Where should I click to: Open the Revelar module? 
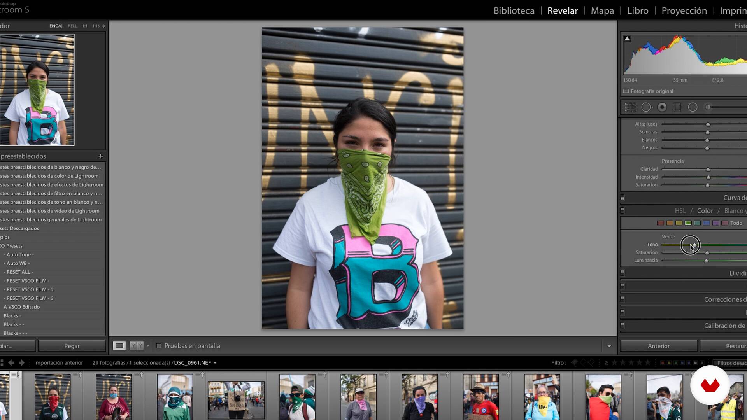click(563, 10)
